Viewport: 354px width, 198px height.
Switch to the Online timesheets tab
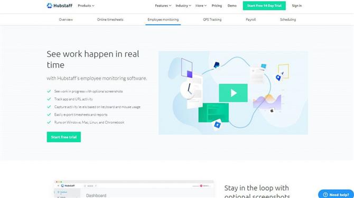110,19
